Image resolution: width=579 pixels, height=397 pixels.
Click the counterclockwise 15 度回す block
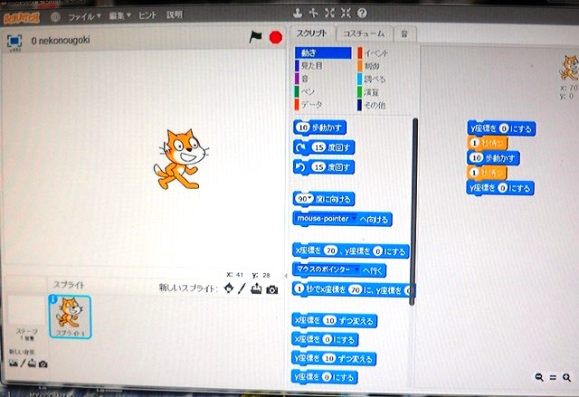point(324,167)
